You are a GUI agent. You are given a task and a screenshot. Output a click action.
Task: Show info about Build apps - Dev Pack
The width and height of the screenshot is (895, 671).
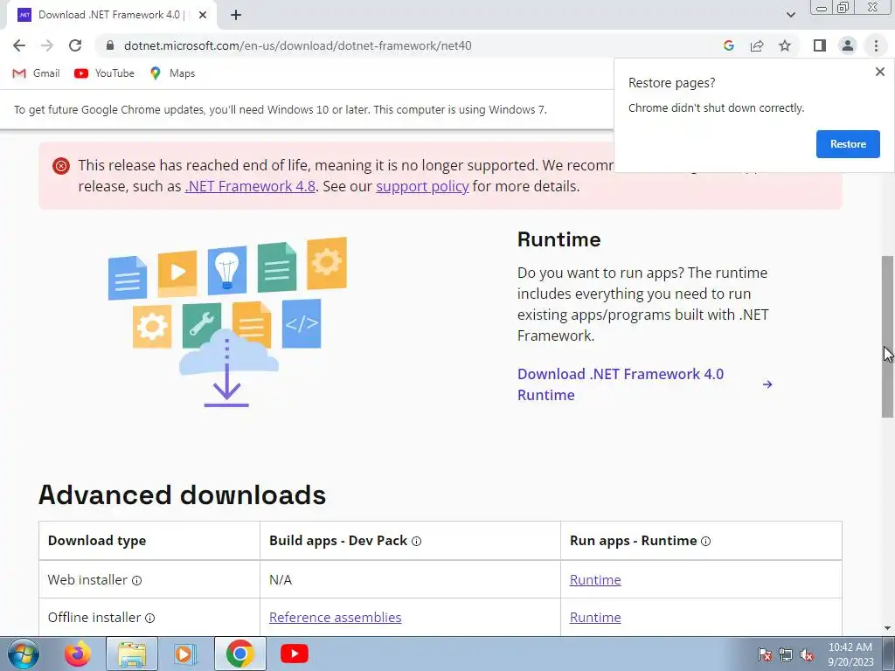[x=417, y=542]
